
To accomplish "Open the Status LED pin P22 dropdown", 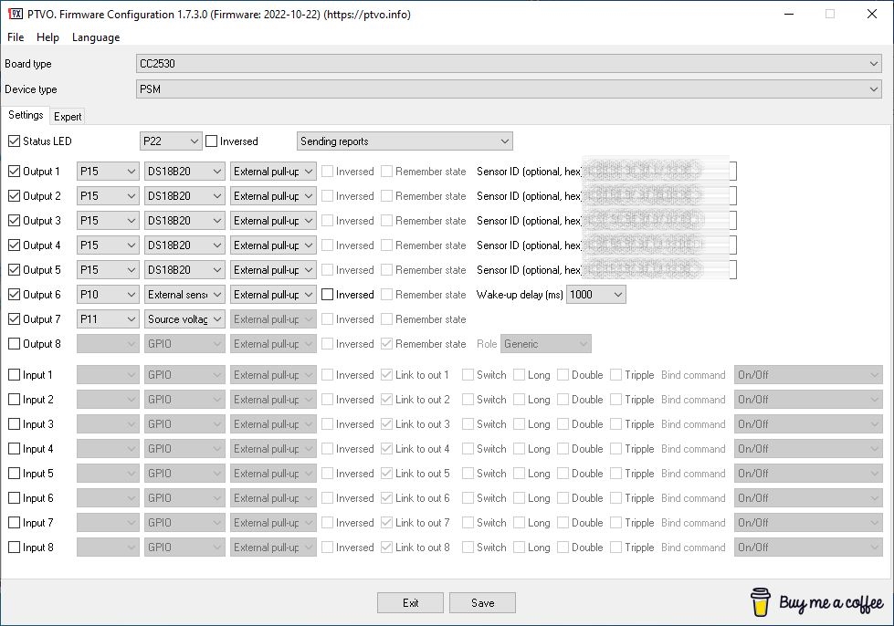I will pyautogui.click(x=170, y=141).
